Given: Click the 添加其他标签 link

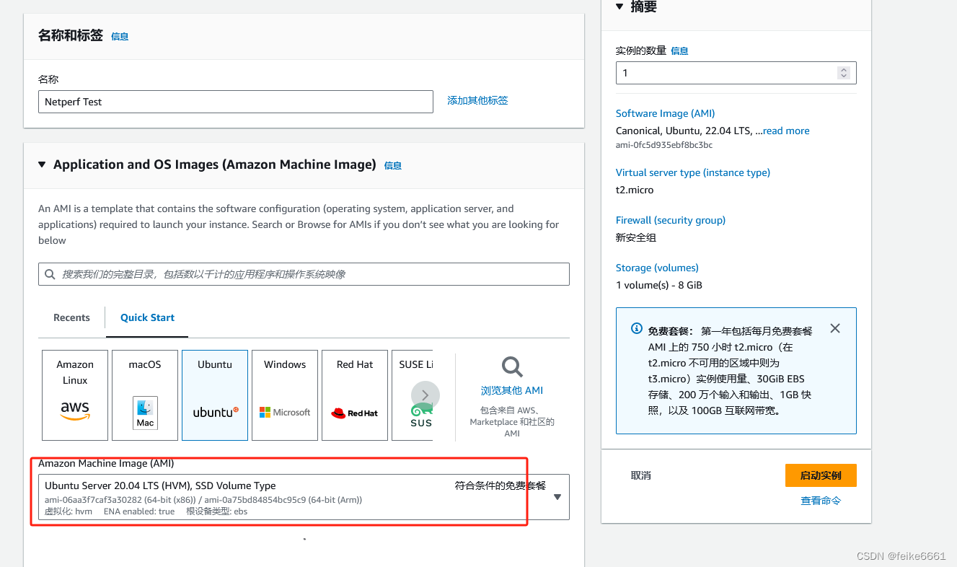Looking at the screenshot, I should point(477,100).
